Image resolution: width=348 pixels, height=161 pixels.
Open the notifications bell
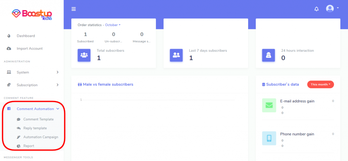coord(316,9)
